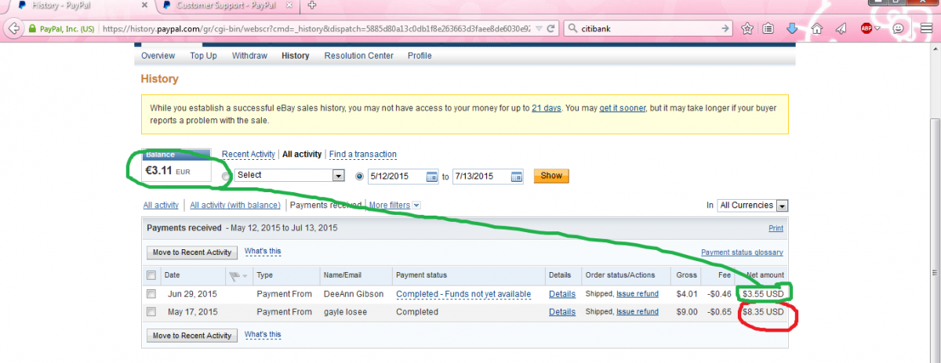
Task: Click the citibank search box
Action: click(648, 28)
